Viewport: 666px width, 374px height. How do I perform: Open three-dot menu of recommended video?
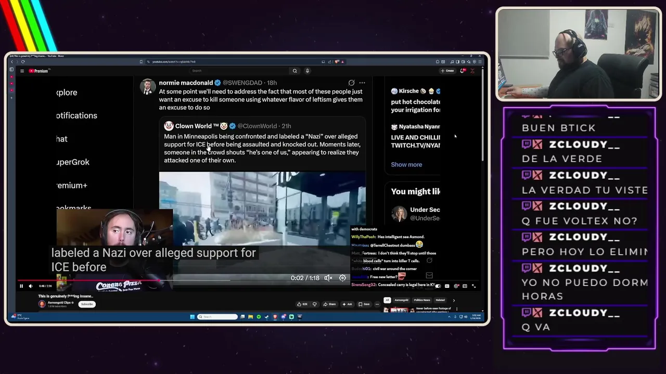click(457, 309)
